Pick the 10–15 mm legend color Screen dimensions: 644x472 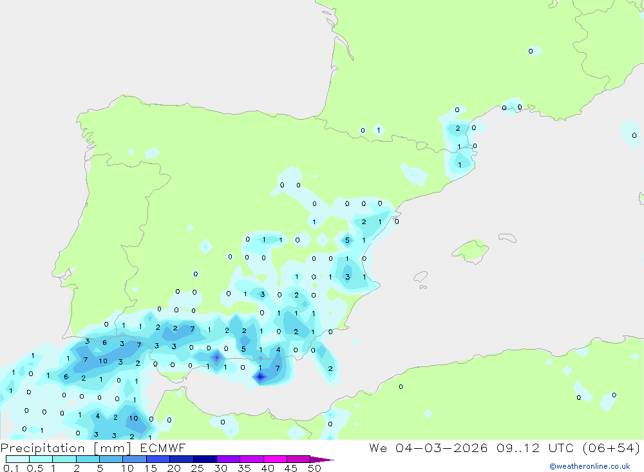click(135, 459)
